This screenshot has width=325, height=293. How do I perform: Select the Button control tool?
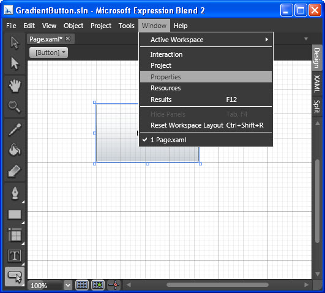click(15, 277)
